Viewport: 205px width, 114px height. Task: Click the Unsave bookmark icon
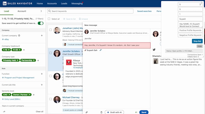pos(80,19)
